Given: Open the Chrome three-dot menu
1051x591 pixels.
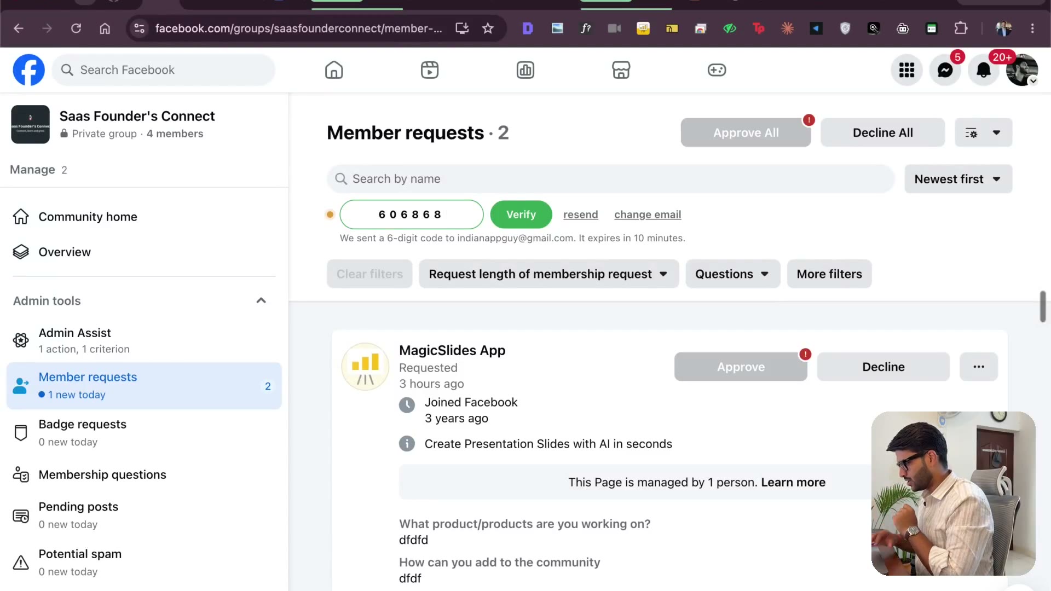Looking at the screenshot, I should click(1032, 28).
